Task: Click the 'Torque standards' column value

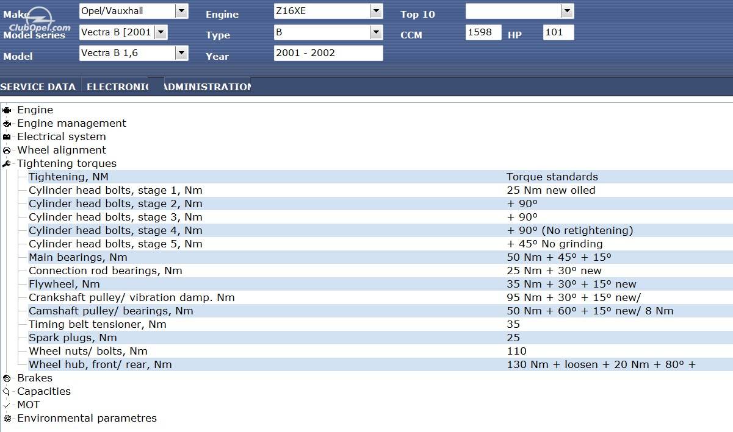Action: (552, 177)
